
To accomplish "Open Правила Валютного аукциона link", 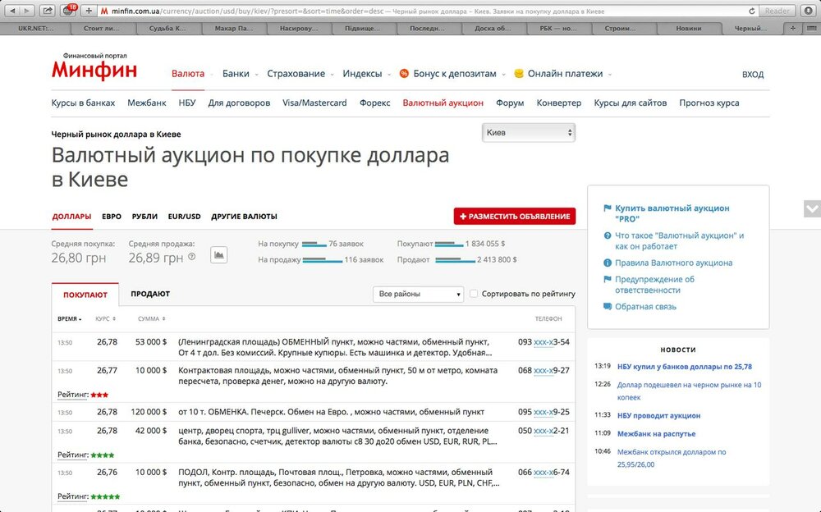I will (x=673, y=263).
